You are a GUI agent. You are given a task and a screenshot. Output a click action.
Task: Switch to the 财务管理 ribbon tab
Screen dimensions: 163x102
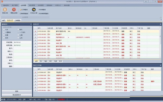[41, 5]
